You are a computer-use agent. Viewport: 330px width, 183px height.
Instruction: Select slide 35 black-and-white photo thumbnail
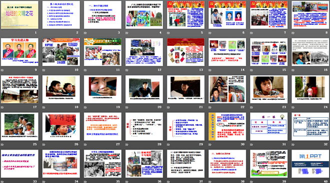(102, 164)
